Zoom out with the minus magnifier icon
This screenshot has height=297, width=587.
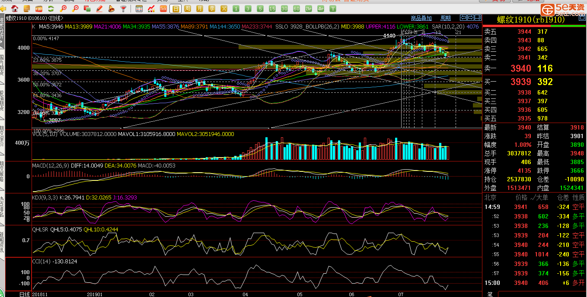click(76, 8)
